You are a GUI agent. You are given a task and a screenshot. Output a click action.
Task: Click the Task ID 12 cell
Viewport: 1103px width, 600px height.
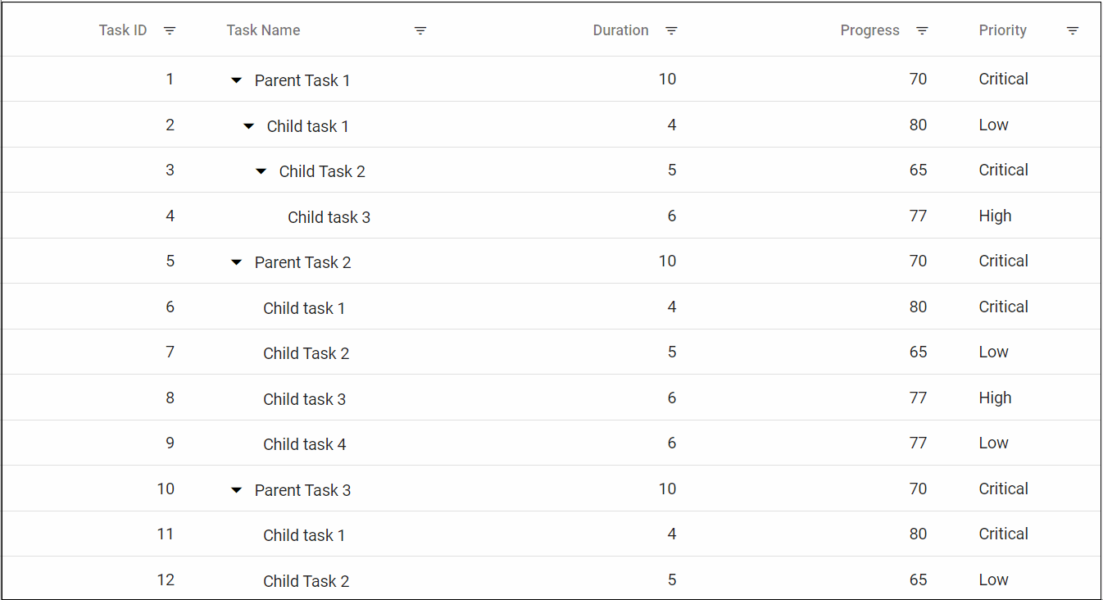tap(166, 580)
